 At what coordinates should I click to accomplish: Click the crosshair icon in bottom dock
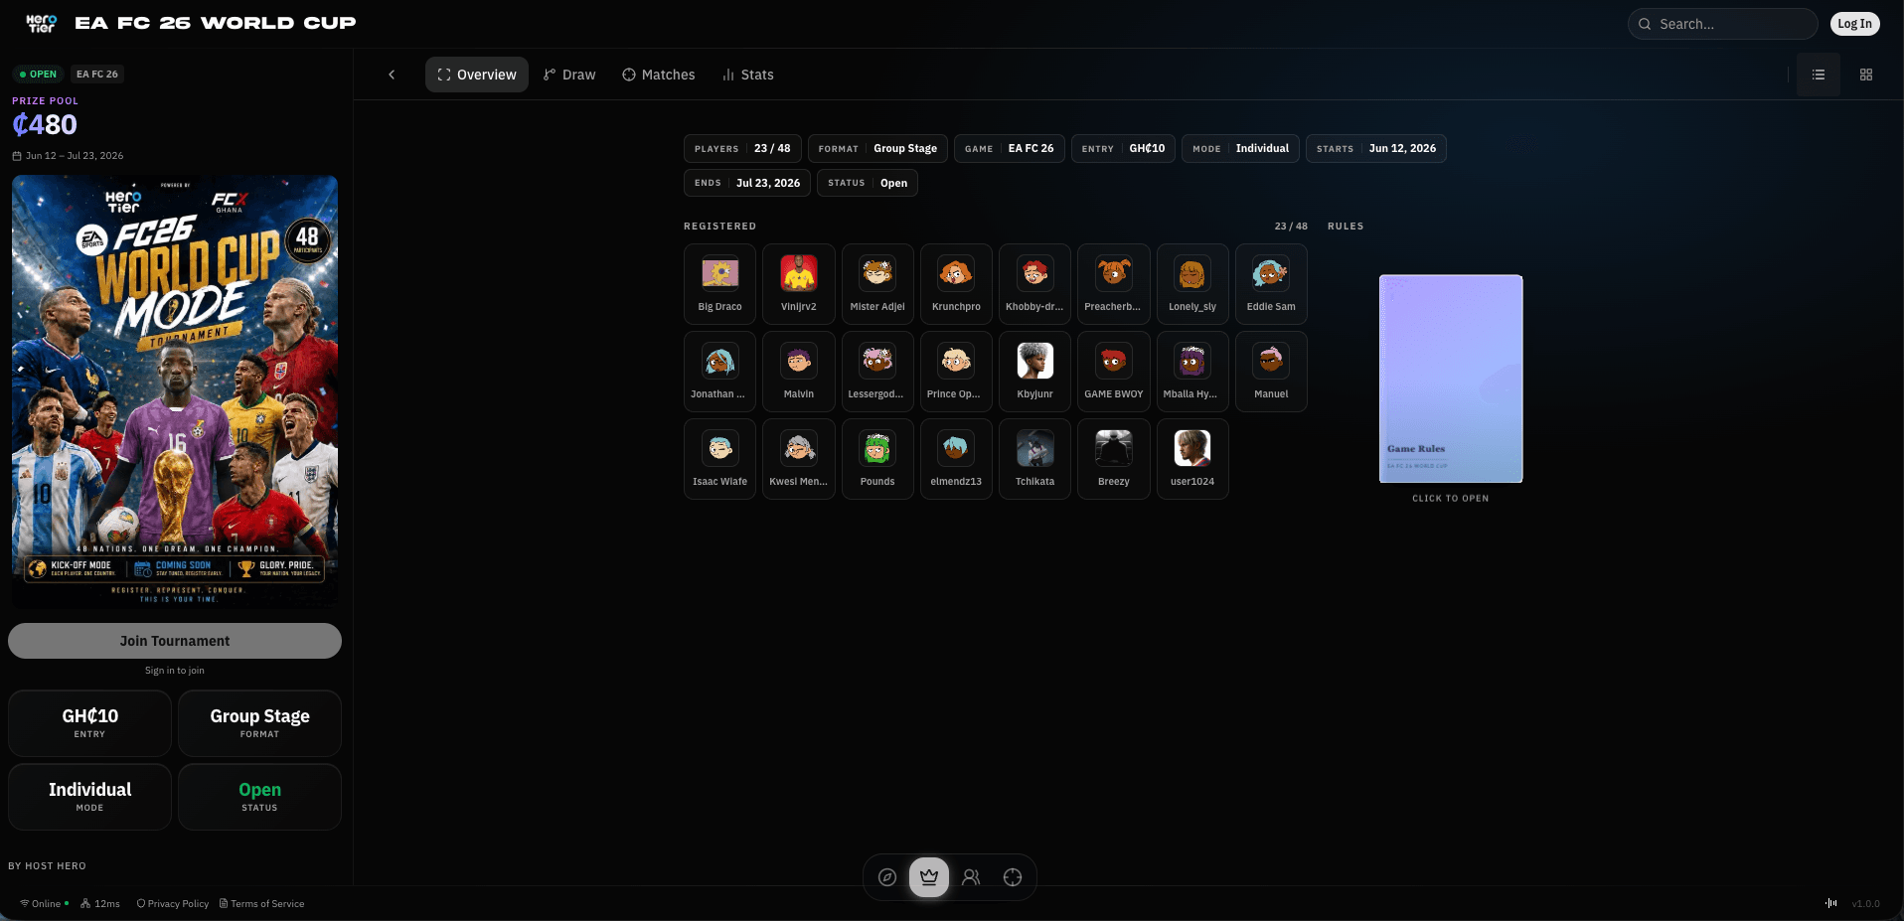tap(1013, 877)
